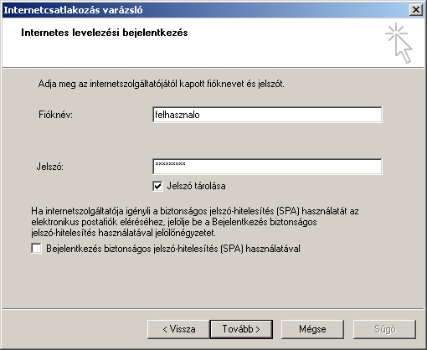Close the Internetcsatlakozás varázsló window
Image resolution: width=427 pixels, height=350 pixels.
416,10
